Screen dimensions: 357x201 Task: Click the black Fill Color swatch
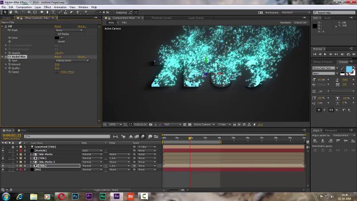[x=57, y=38]
